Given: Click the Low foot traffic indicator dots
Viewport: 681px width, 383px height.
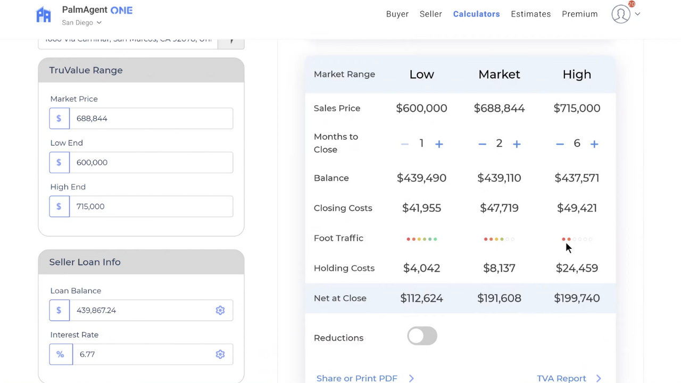Looking at the screenshot, I should coord(421,239).
